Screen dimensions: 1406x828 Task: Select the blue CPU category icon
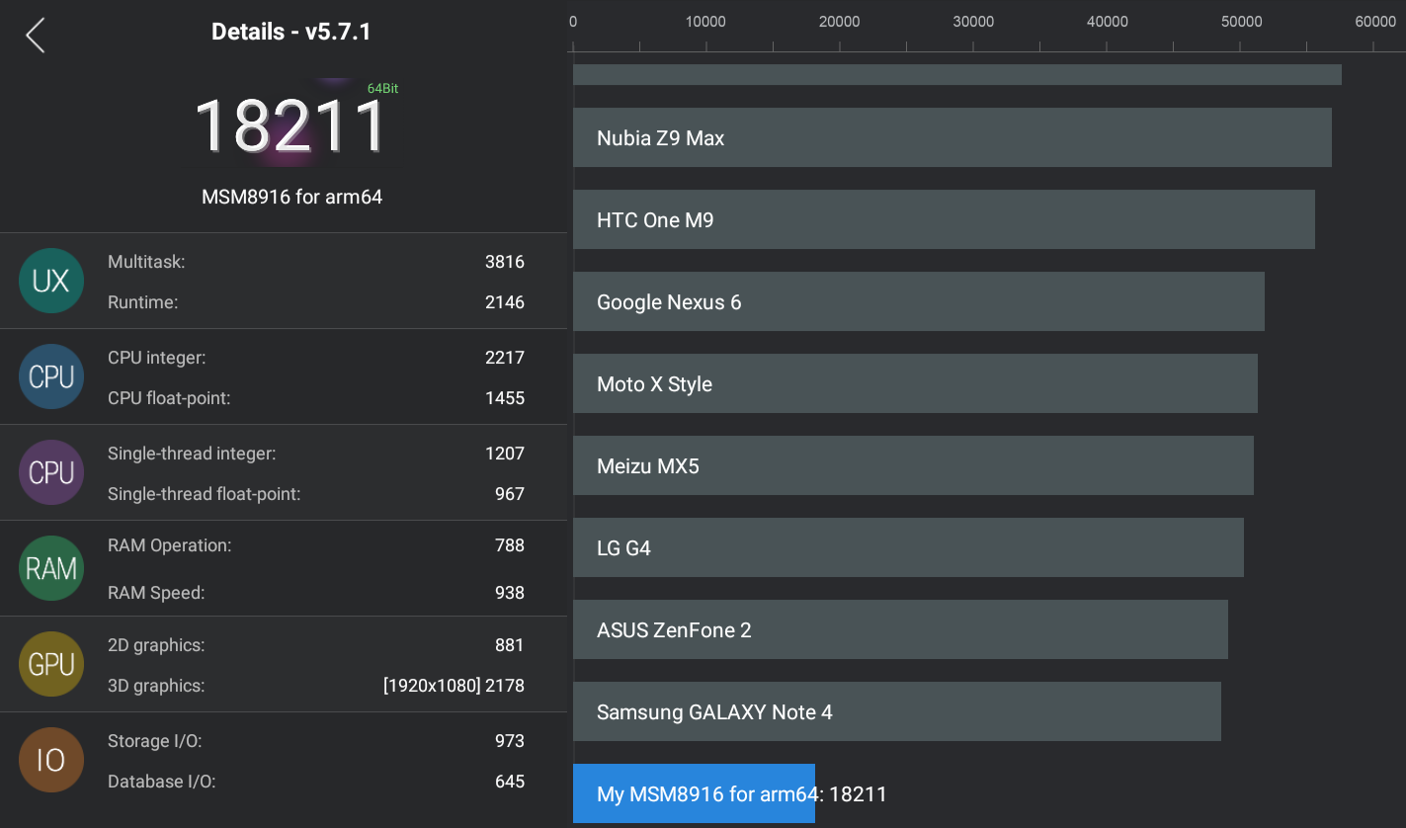click(51, 377)
